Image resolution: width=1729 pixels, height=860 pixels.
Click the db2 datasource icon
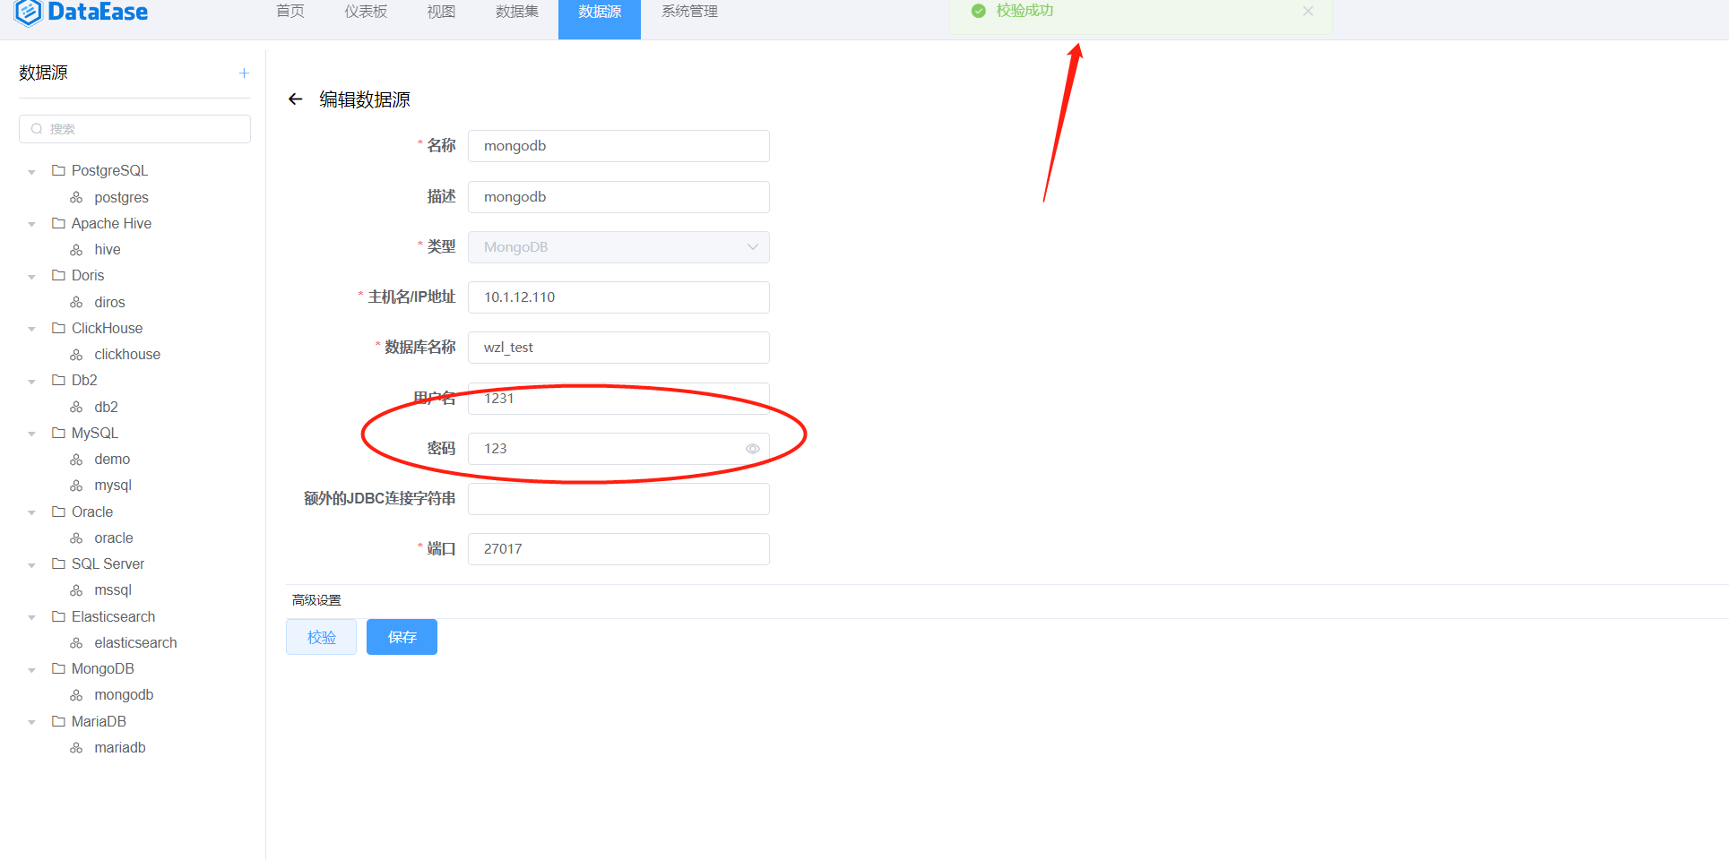click(77, 407)
